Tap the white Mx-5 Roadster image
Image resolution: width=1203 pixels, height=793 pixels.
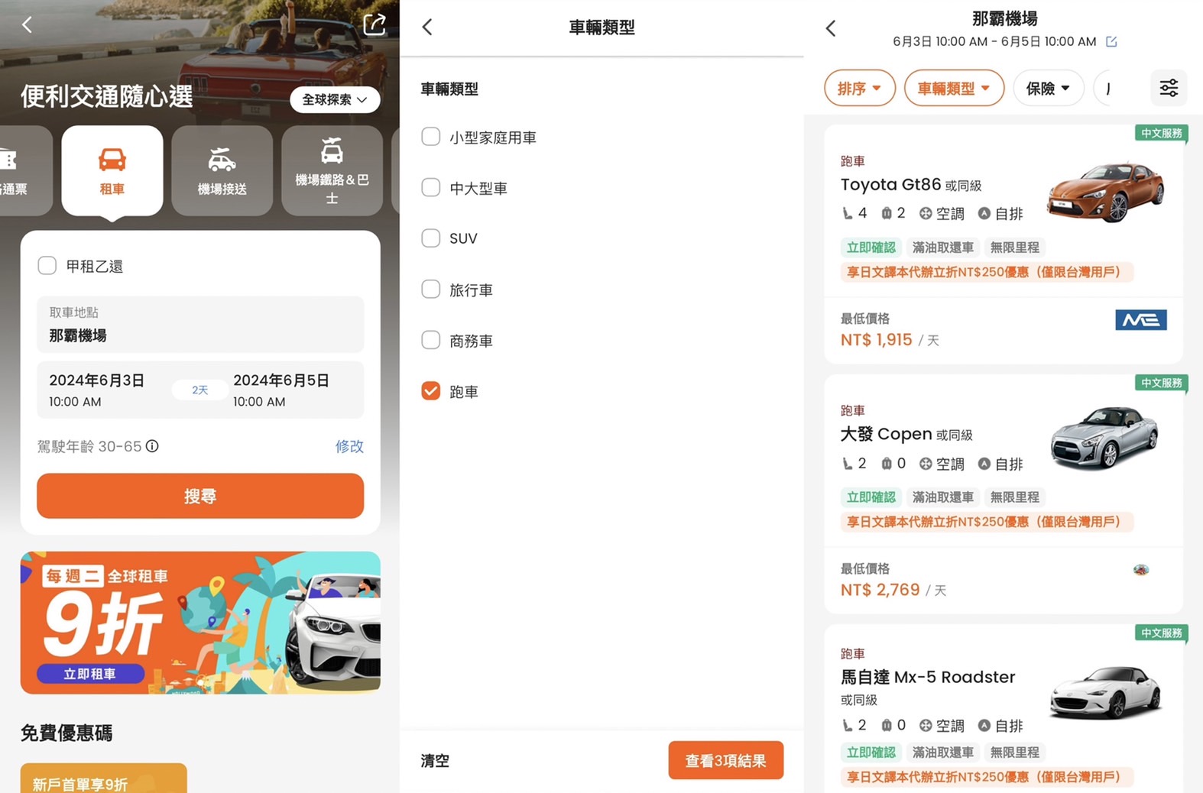1106,692
